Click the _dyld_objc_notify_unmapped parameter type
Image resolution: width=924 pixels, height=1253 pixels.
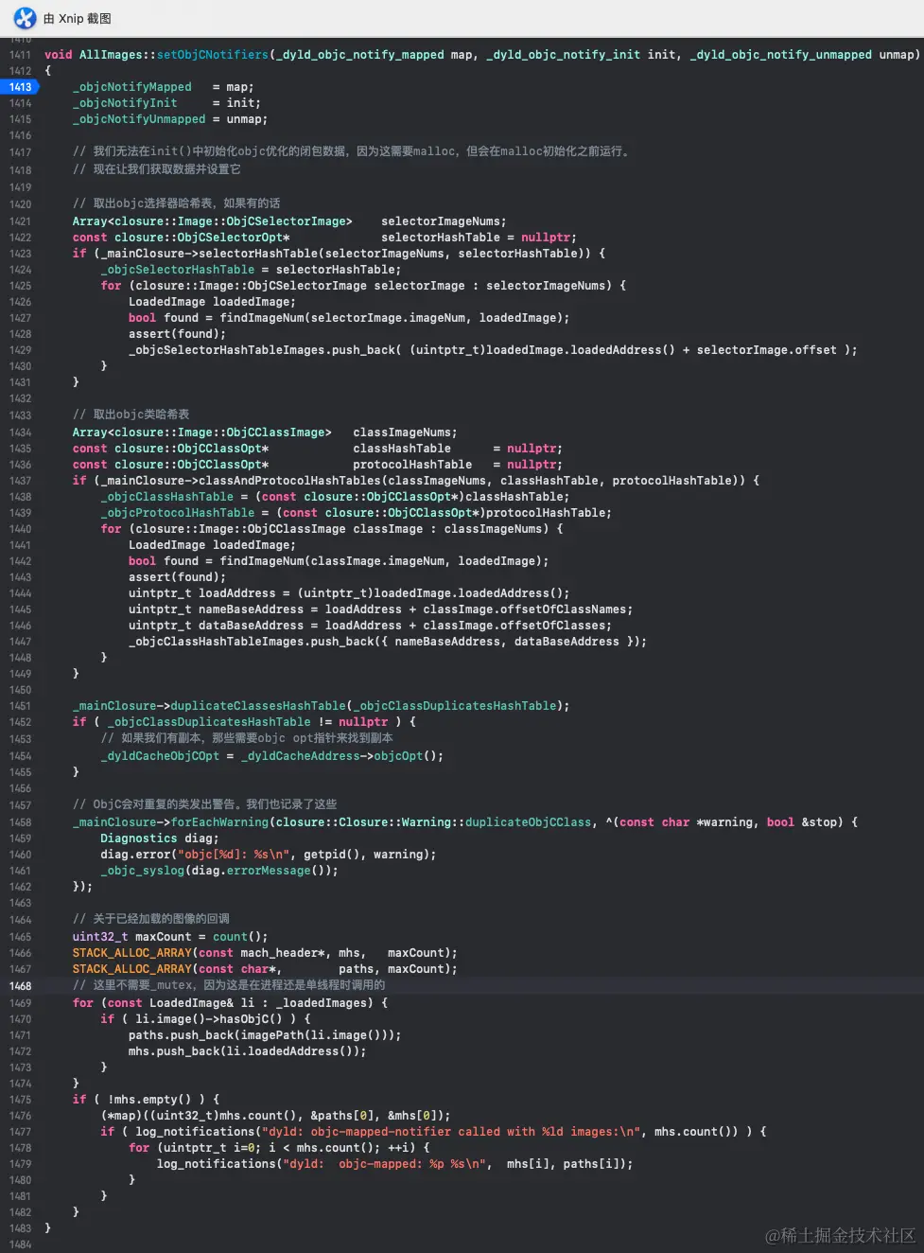pyautogui.click(x=780, y=55)
